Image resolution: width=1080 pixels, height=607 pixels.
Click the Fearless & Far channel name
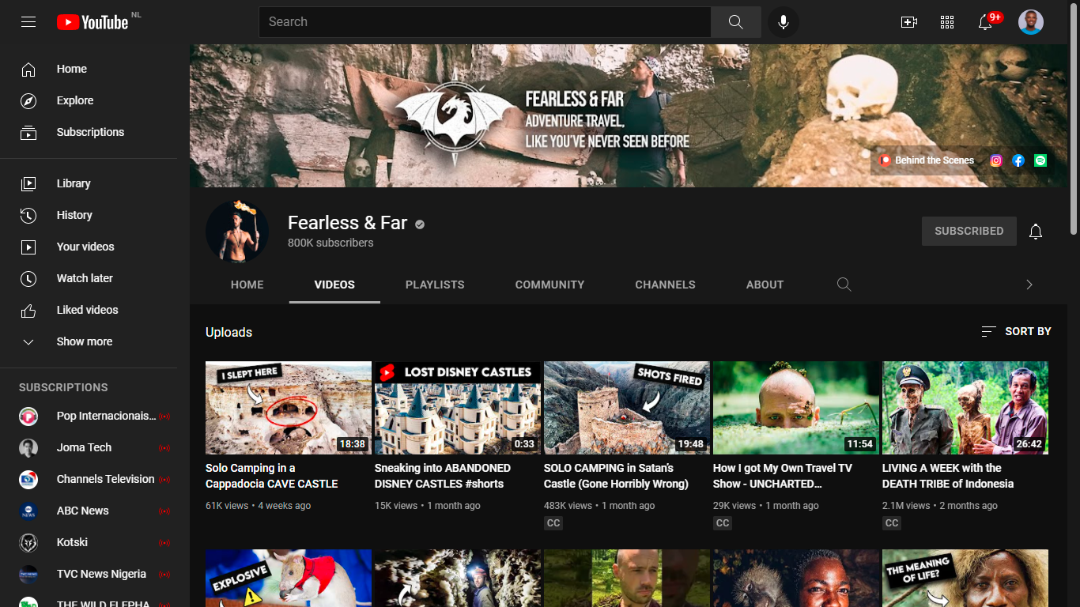(348, 223)
